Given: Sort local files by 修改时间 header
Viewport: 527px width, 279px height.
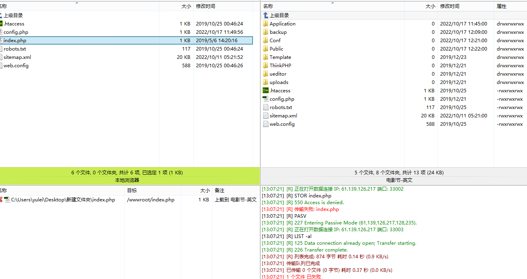Looking at the screenshot, I should 206,6.
